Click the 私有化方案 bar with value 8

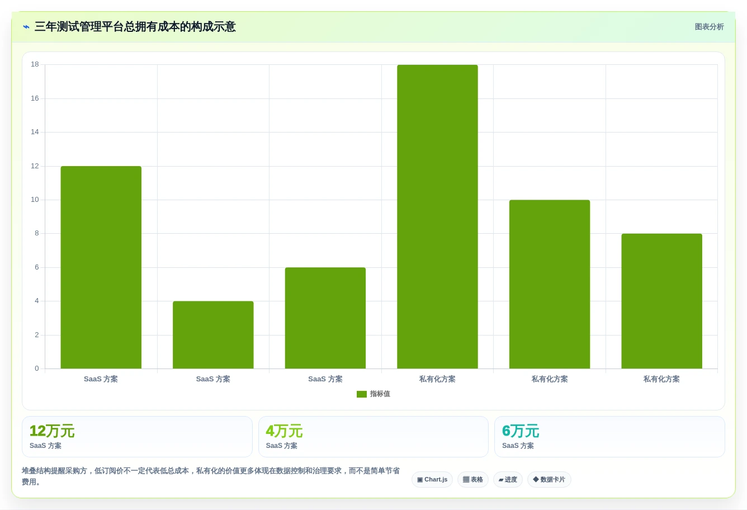pos(661,301)
